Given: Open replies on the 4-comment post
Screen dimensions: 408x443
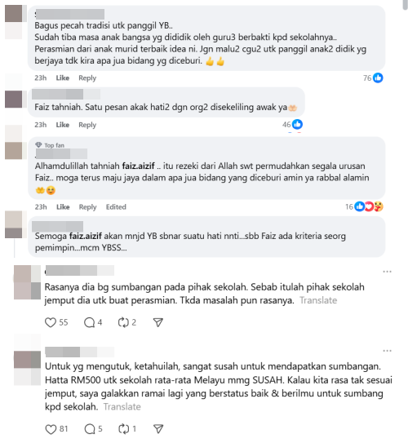Looking at the screenshot, I should point(90,322).
